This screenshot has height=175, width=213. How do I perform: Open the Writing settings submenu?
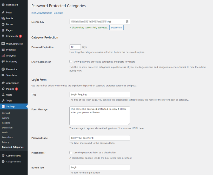[6, 118]
